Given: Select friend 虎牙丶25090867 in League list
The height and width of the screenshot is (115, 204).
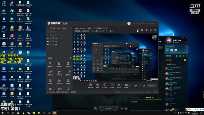Looking at the screenshot, I should 176,89.
